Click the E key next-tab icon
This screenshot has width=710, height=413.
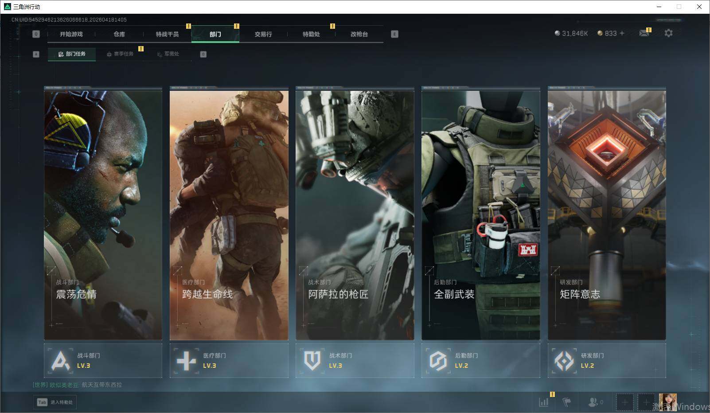(394, 34)
